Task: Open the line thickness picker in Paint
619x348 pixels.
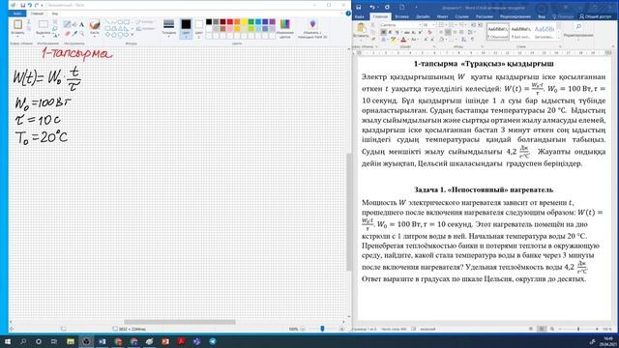Action: (x=168, y=28)
